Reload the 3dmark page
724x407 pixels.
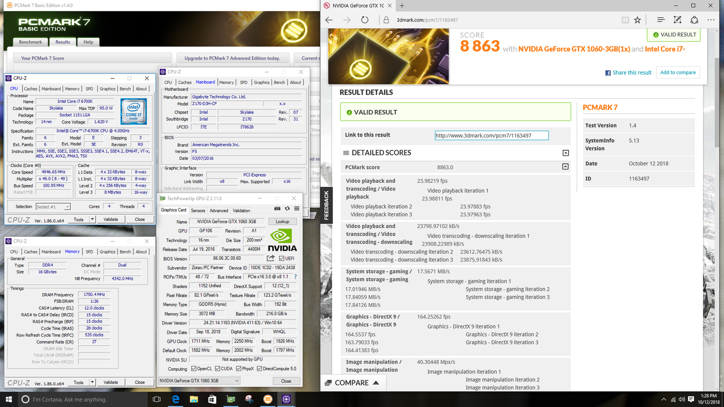pyautogui.click(x=365, y=20)
